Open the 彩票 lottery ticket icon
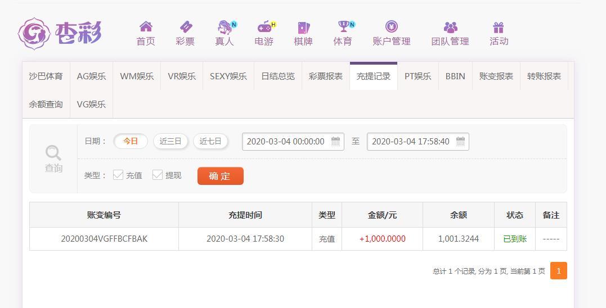Viewport: 606px width, 308px height. (186, 26)
